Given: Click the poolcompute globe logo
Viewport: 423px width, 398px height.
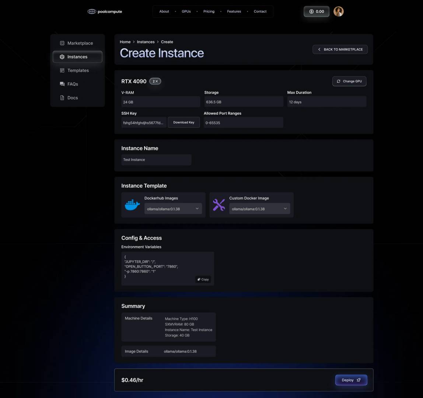Looking at the screenshot, I should click(x=92, y=11).
